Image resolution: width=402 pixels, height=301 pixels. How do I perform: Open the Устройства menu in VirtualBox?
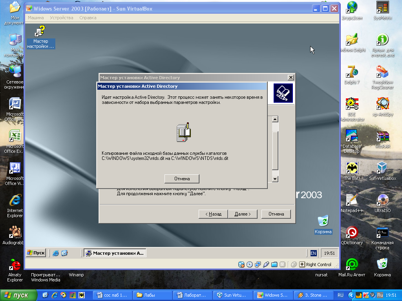(x=62, y=18)
